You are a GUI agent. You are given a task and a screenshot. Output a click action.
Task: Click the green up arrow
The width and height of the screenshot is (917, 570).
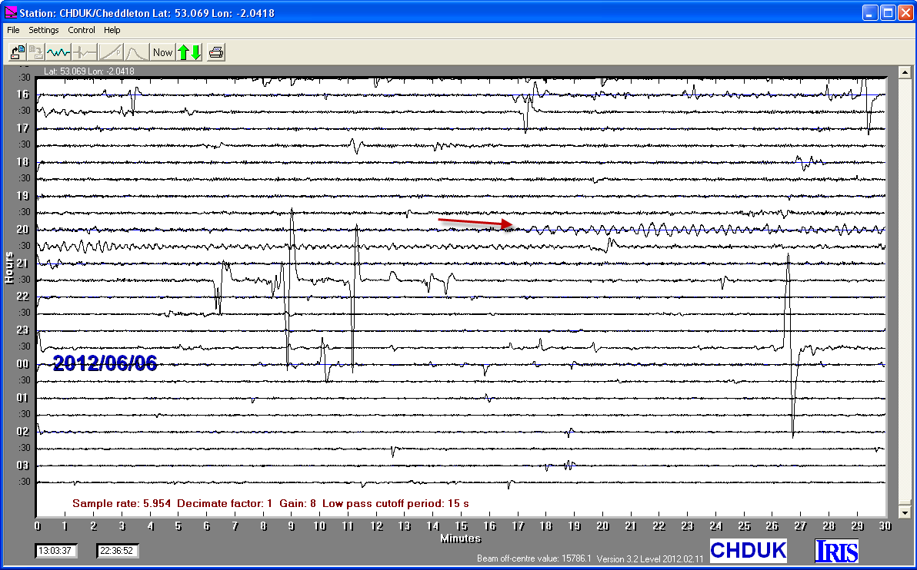[183, 52]
